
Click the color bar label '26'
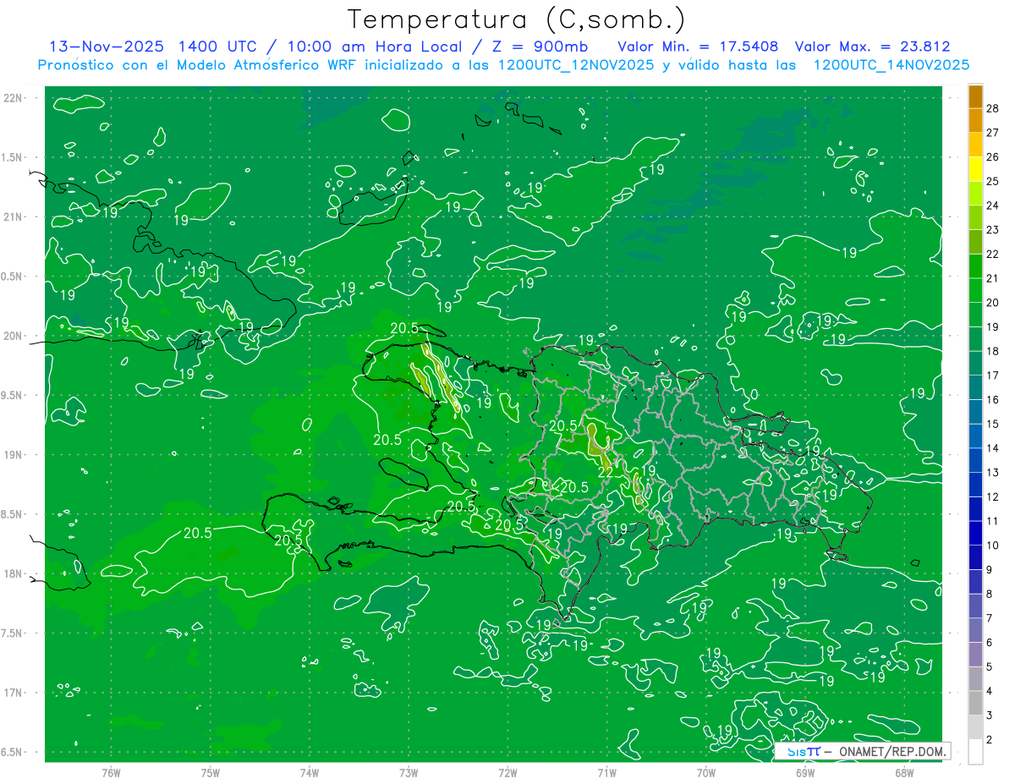tap(993, 157)
